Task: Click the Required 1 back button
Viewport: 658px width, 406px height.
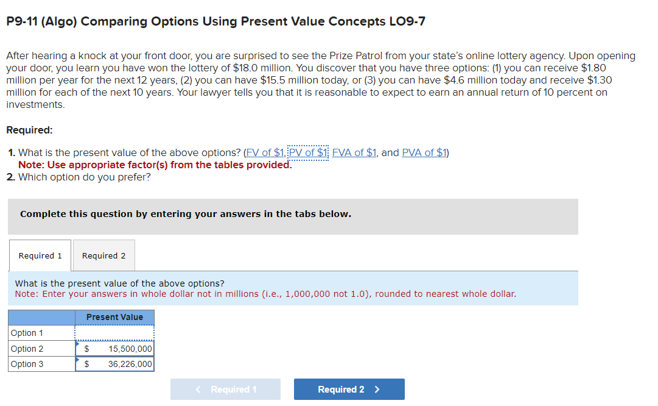Action: tap(225, 389)
